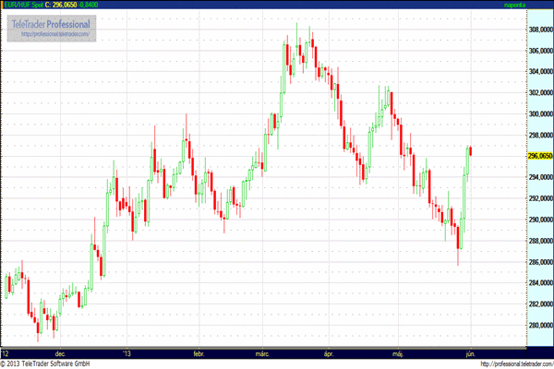The width and height of the screenshot is (554, 369).
Task: Select the EUR/HUF Spot symbol label
Action: (22, 6)
